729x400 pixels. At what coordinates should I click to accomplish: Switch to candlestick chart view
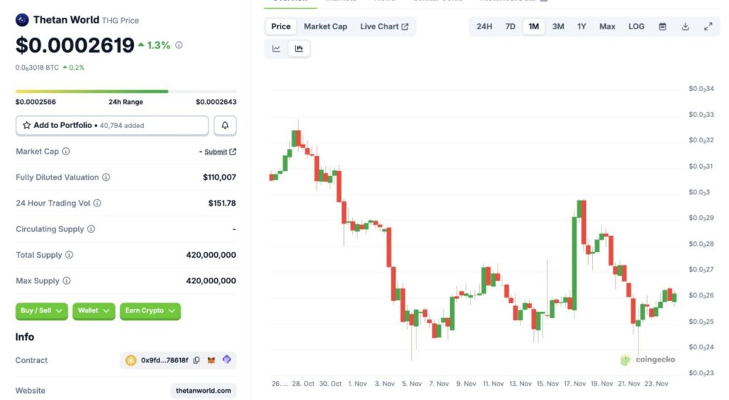[299, 49]
